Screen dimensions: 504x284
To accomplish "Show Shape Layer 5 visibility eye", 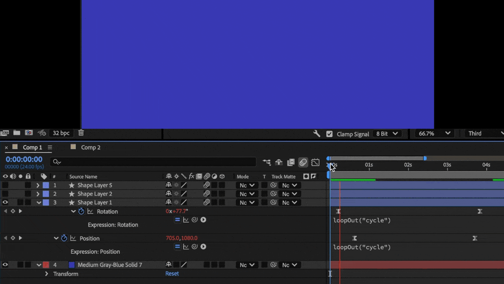I will (x=5, y=185).
